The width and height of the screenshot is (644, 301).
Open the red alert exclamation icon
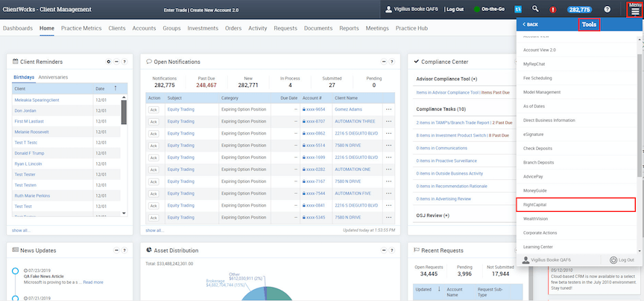pyautogui.click(x=553, y=10)
